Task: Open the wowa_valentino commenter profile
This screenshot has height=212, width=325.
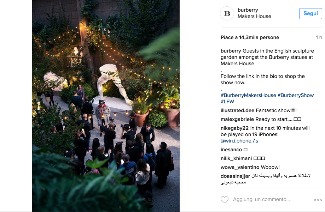Action: point(240,167)
